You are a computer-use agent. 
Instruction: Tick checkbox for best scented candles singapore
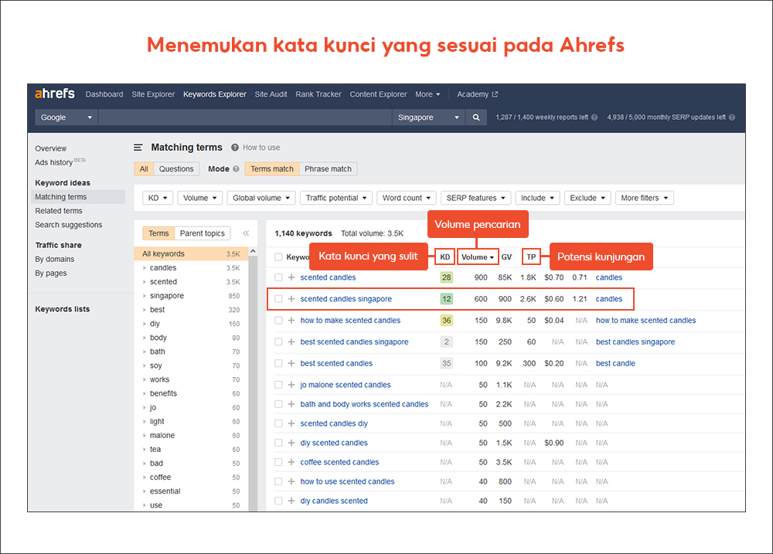[x=278, y=342]
